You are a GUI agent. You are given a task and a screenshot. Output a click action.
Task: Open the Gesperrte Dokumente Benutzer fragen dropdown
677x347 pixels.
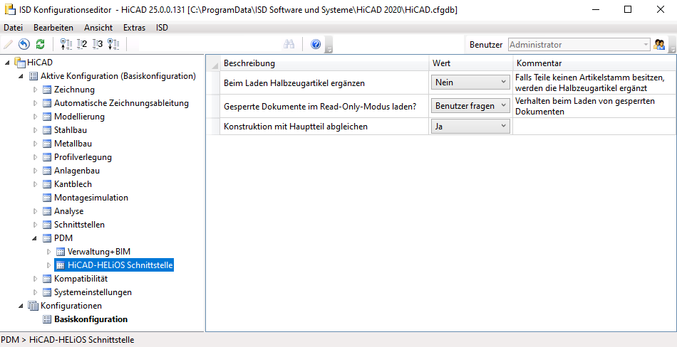(470, 106)
